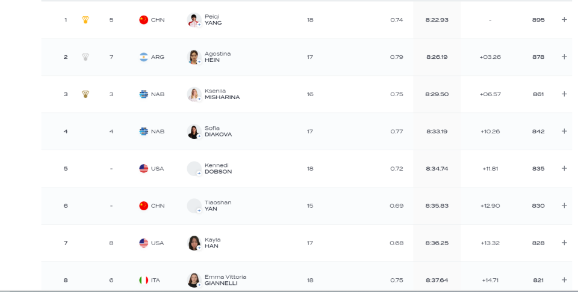Click the bronze medal icon for Kseniia Misharina
The image size is (578, 292).
pyautogui.click(x=85, y=94)
